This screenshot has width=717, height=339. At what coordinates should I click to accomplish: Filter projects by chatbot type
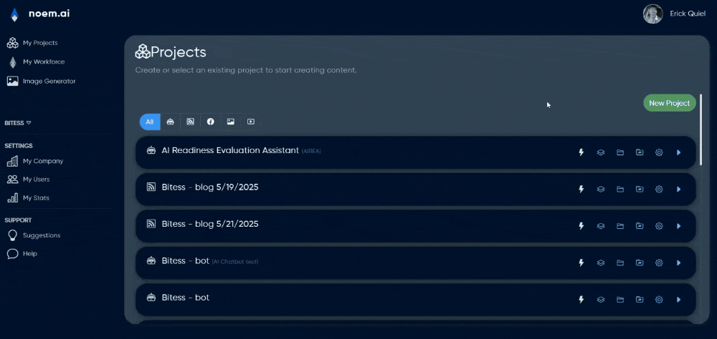pyautogui.click(x=171, y=122)
